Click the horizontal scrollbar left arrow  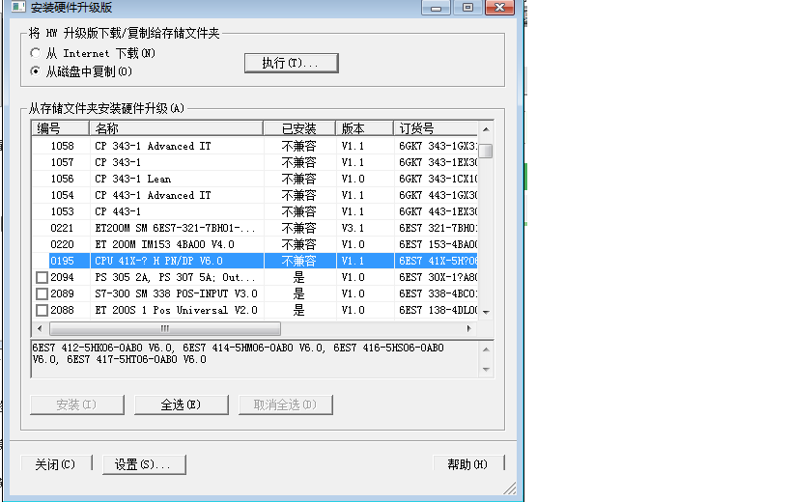coord(40,328)
